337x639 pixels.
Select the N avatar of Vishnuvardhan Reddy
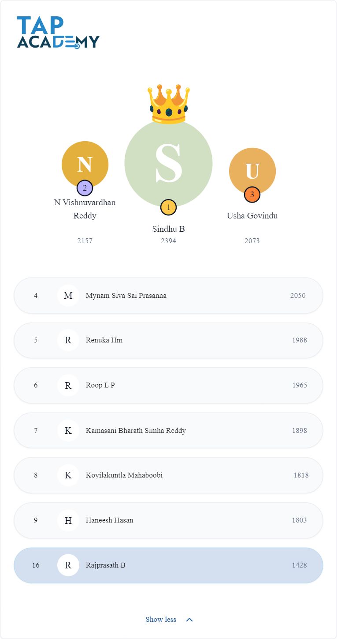[x=85, y=164]
